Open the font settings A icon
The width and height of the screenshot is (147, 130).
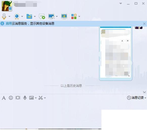[4, 98]
